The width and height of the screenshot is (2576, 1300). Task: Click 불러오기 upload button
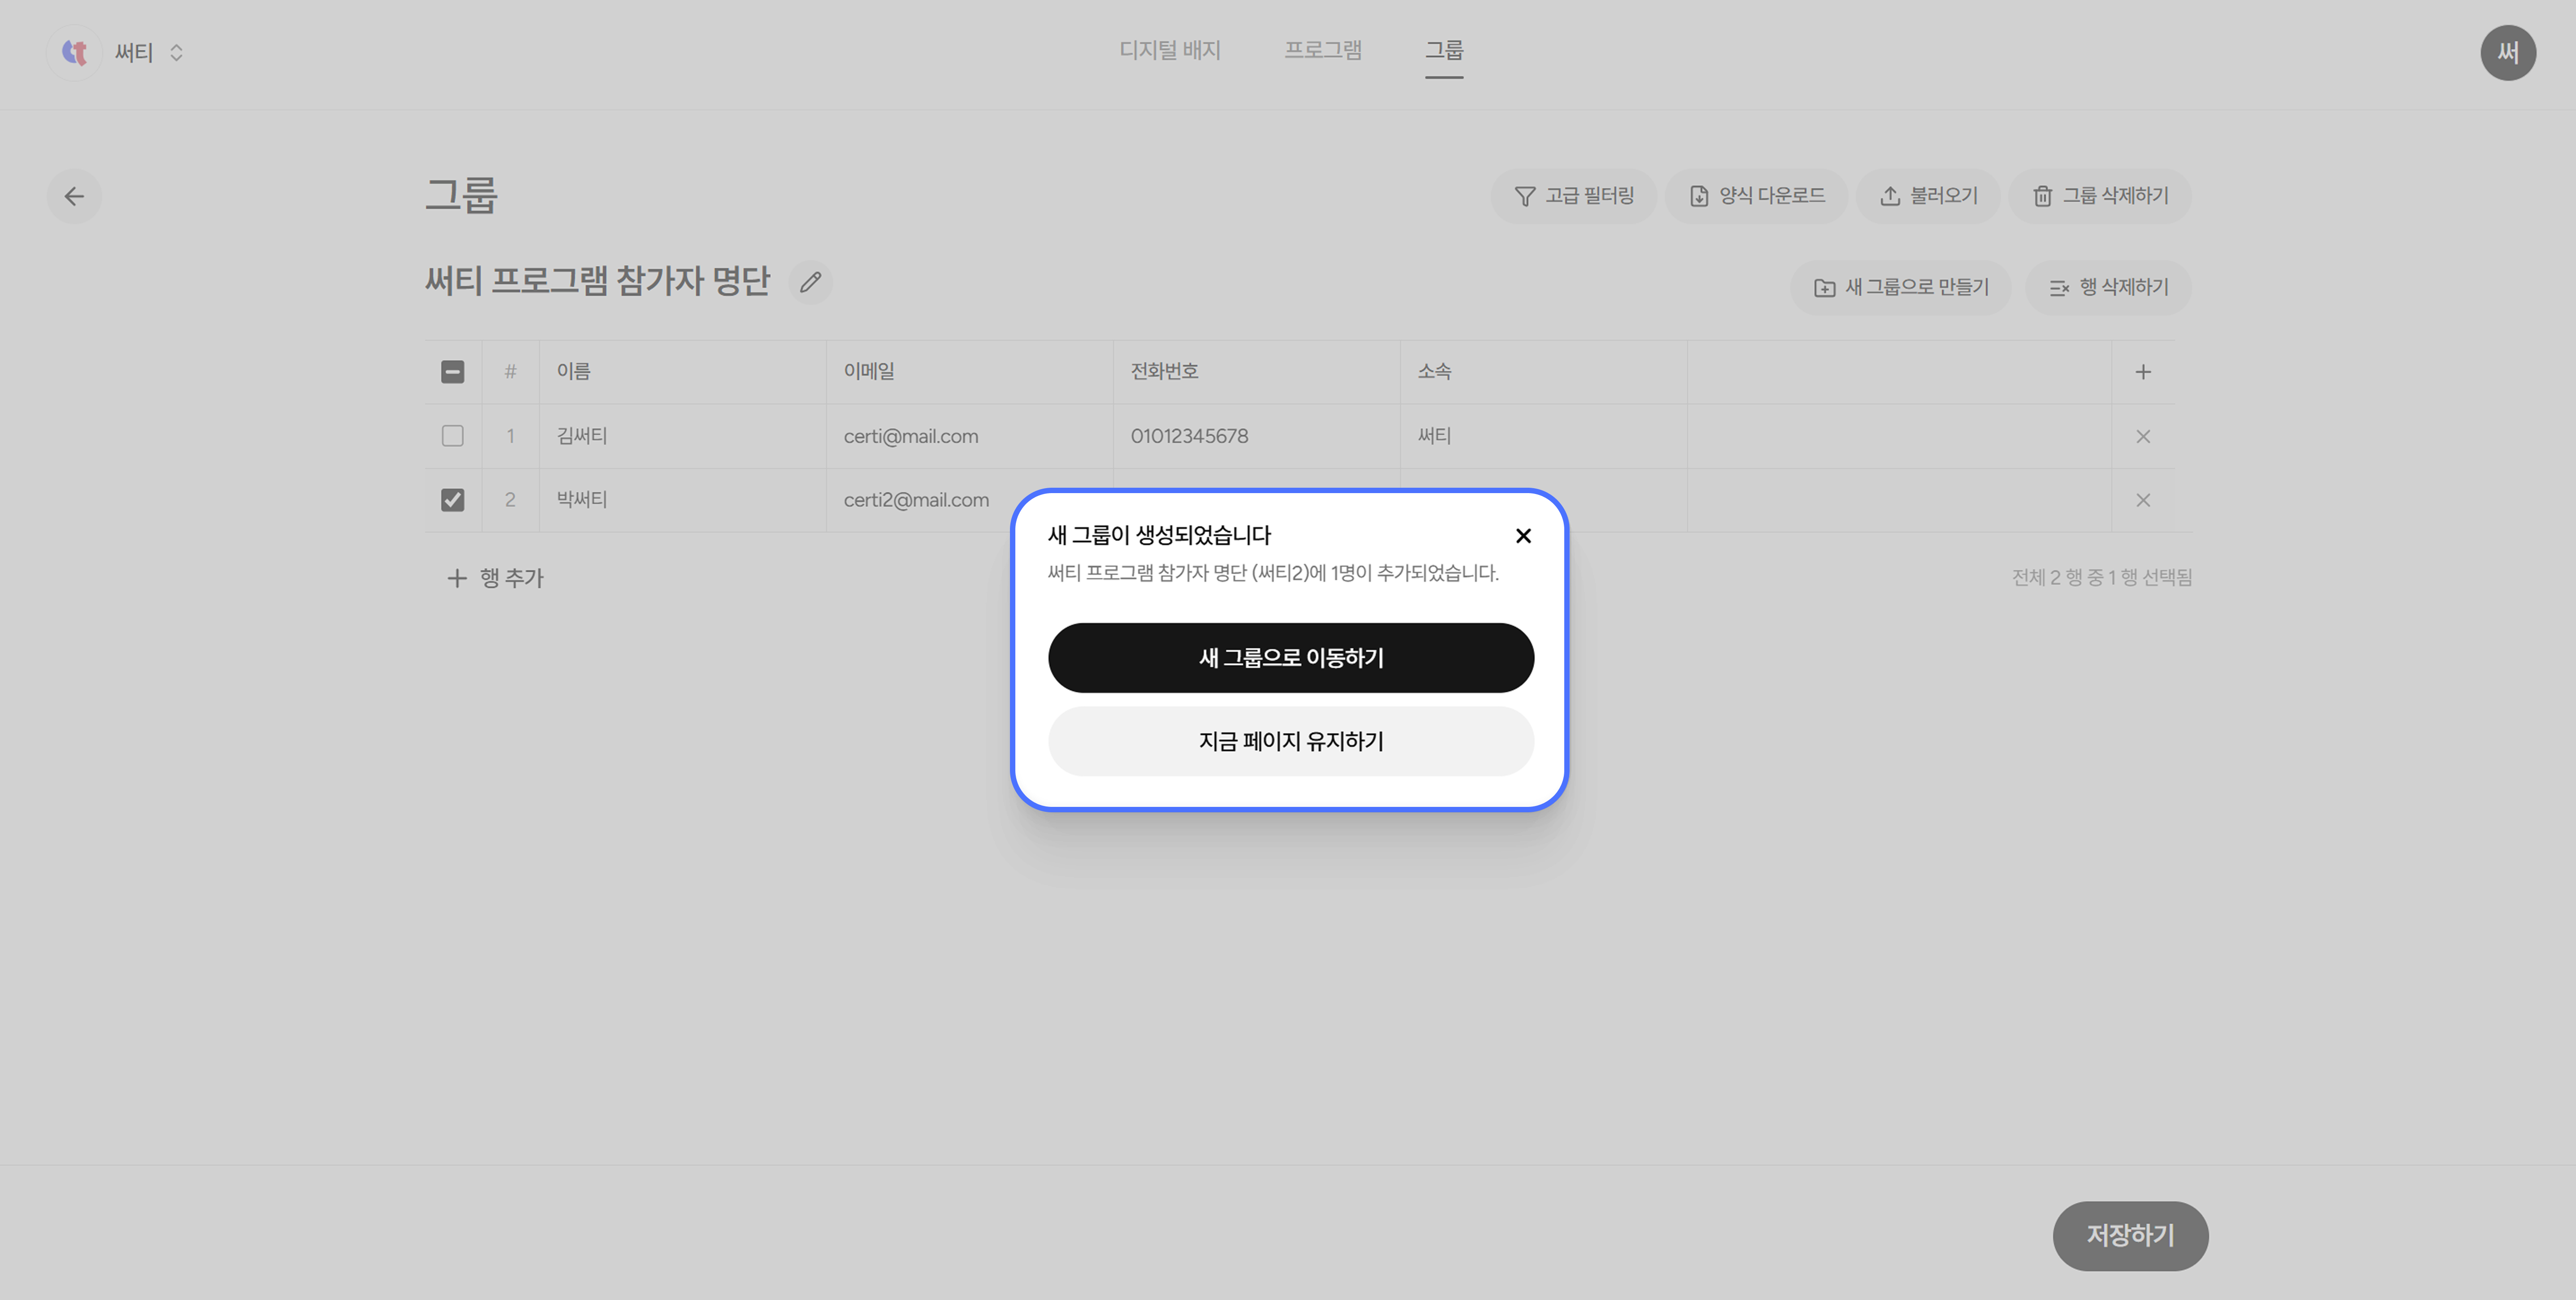1928,196
